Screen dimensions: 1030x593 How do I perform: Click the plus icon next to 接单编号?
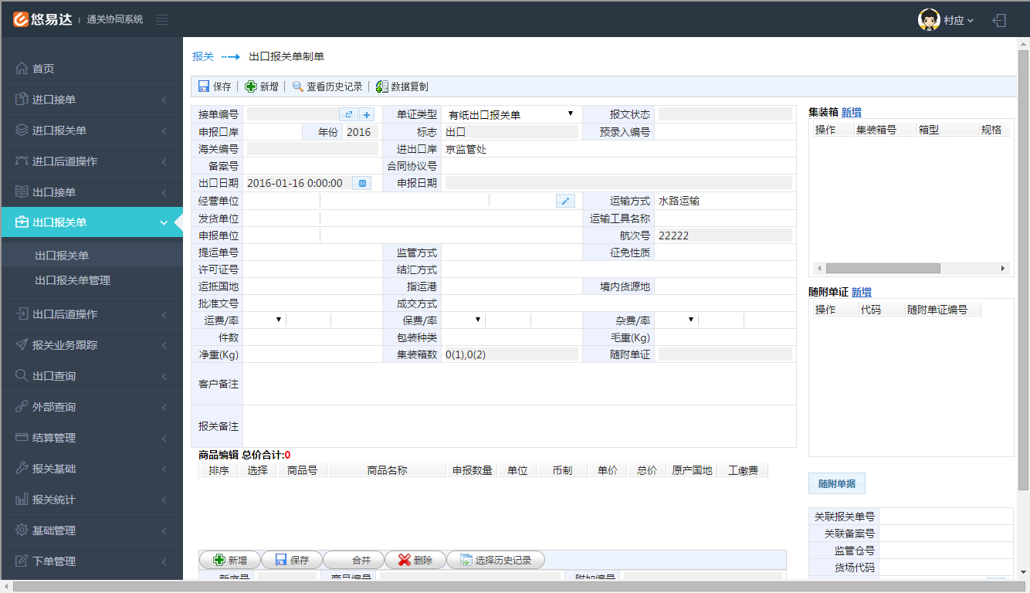pos(367,114)
